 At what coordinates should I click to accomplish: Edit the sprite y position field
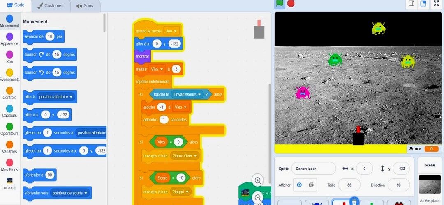coord(401,169)
